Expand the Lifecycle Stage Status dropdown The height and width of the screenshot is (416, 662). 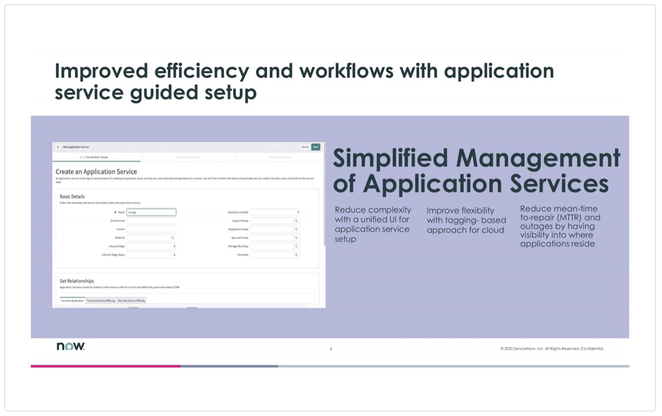pyautogui.click(x=175, y=255)
